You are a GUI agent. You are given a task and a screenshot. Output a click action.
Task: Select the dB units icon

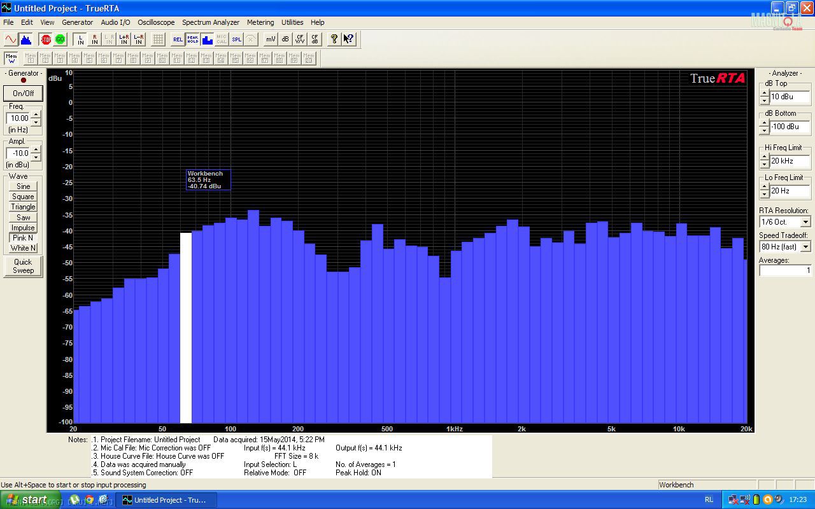pyautogui.click(x=285, y=39)
